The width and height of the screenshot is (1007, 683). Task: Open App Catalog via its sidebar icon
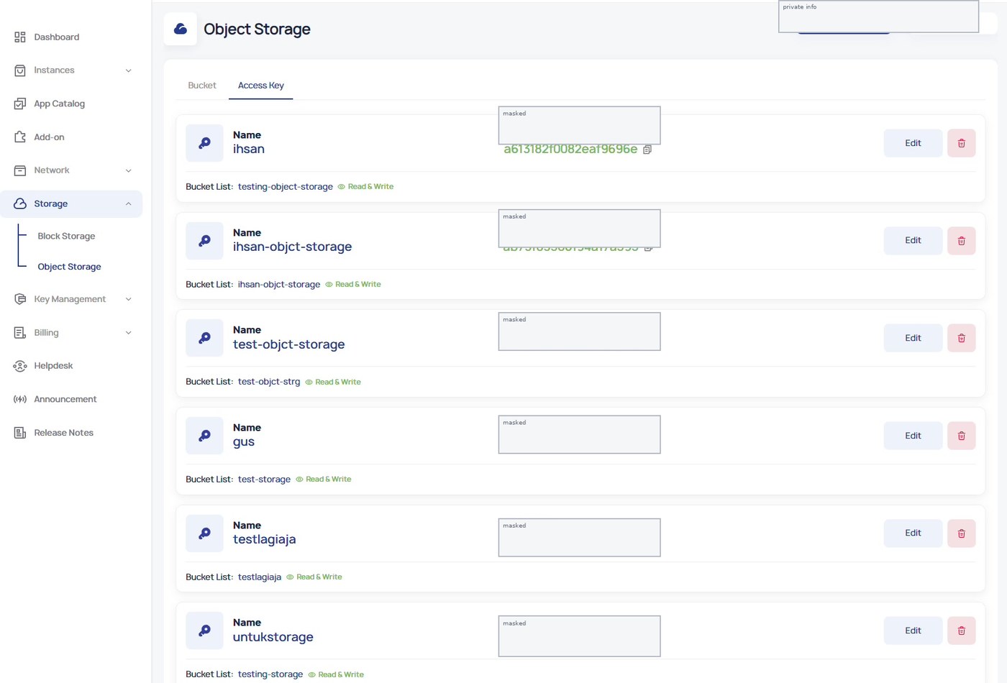click(20, 104)
